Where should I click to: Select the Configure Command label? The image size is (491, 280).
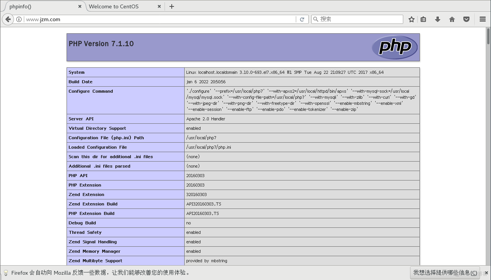pos(91,91)
